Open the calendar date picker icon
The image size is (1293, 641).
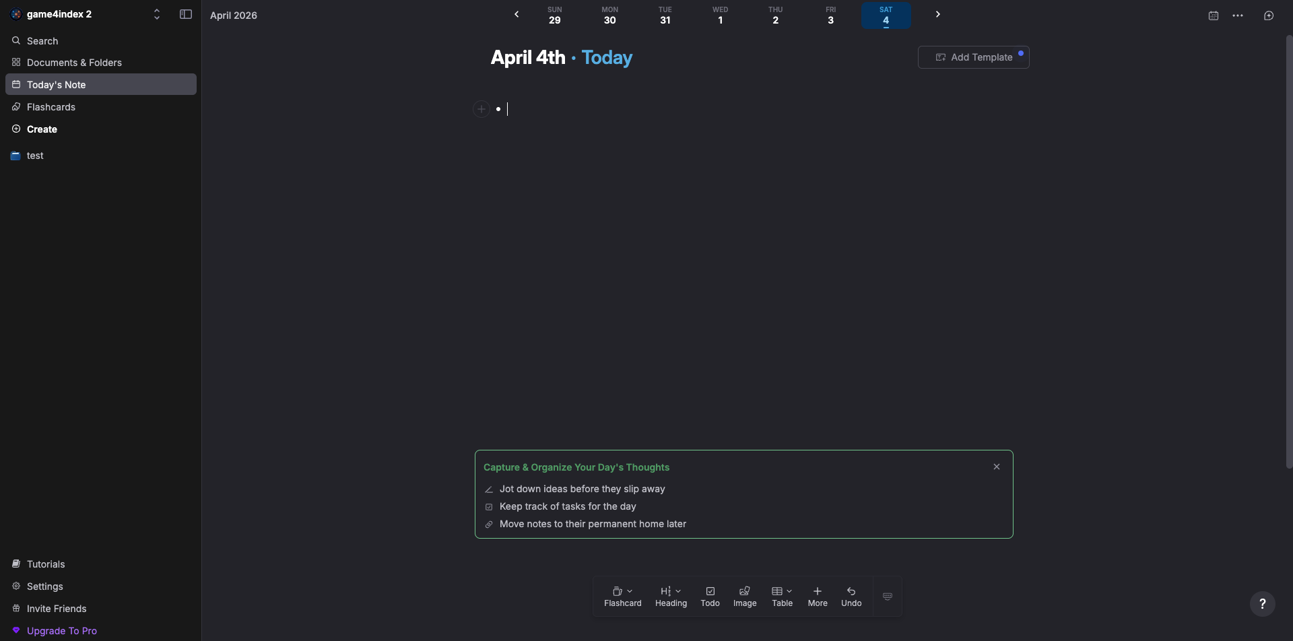[x=1214, y=15]
